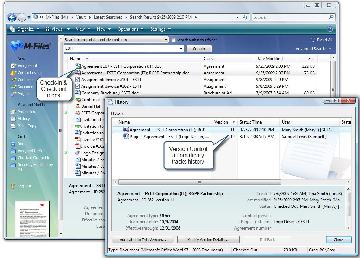360x258 pixels.
Task: Click the History list horizontal scrollbar
Action: (200, 182)
